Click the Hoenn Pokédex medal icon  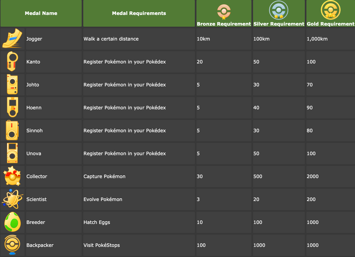click(x=12, y=107)
